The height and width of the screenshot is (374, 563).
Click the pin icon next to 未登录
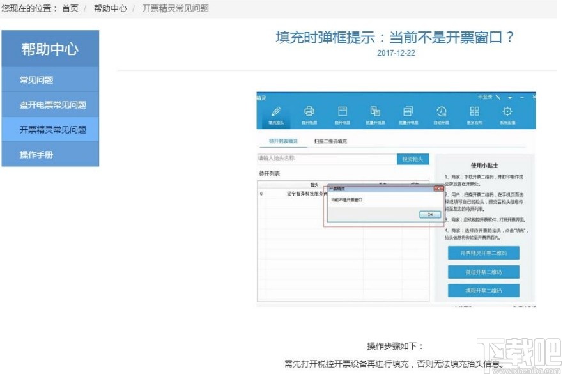[498, 97]
